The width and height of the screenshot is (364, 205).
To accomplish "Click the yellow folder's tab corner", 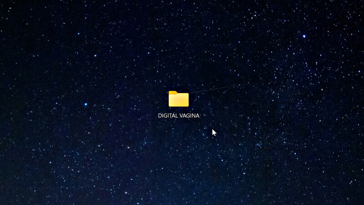I will pyautogui.click(x=172, y=92).
